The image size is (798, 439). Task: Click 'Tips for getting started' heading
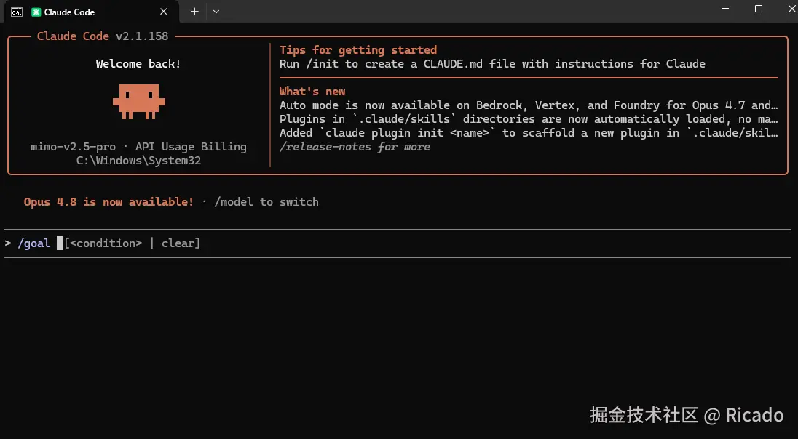(358, 50)
